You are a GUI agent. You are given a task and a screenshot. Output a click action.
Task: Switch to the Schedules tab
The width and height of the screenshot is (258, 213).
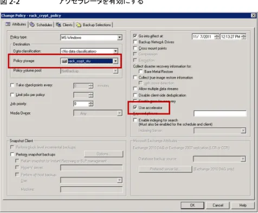[41, 25]
